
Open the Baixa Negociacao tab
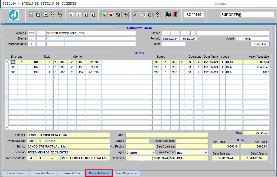tap(126, 173)
